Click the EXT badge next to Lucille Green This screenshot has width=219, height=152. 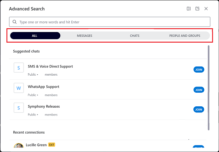point(52,145)
